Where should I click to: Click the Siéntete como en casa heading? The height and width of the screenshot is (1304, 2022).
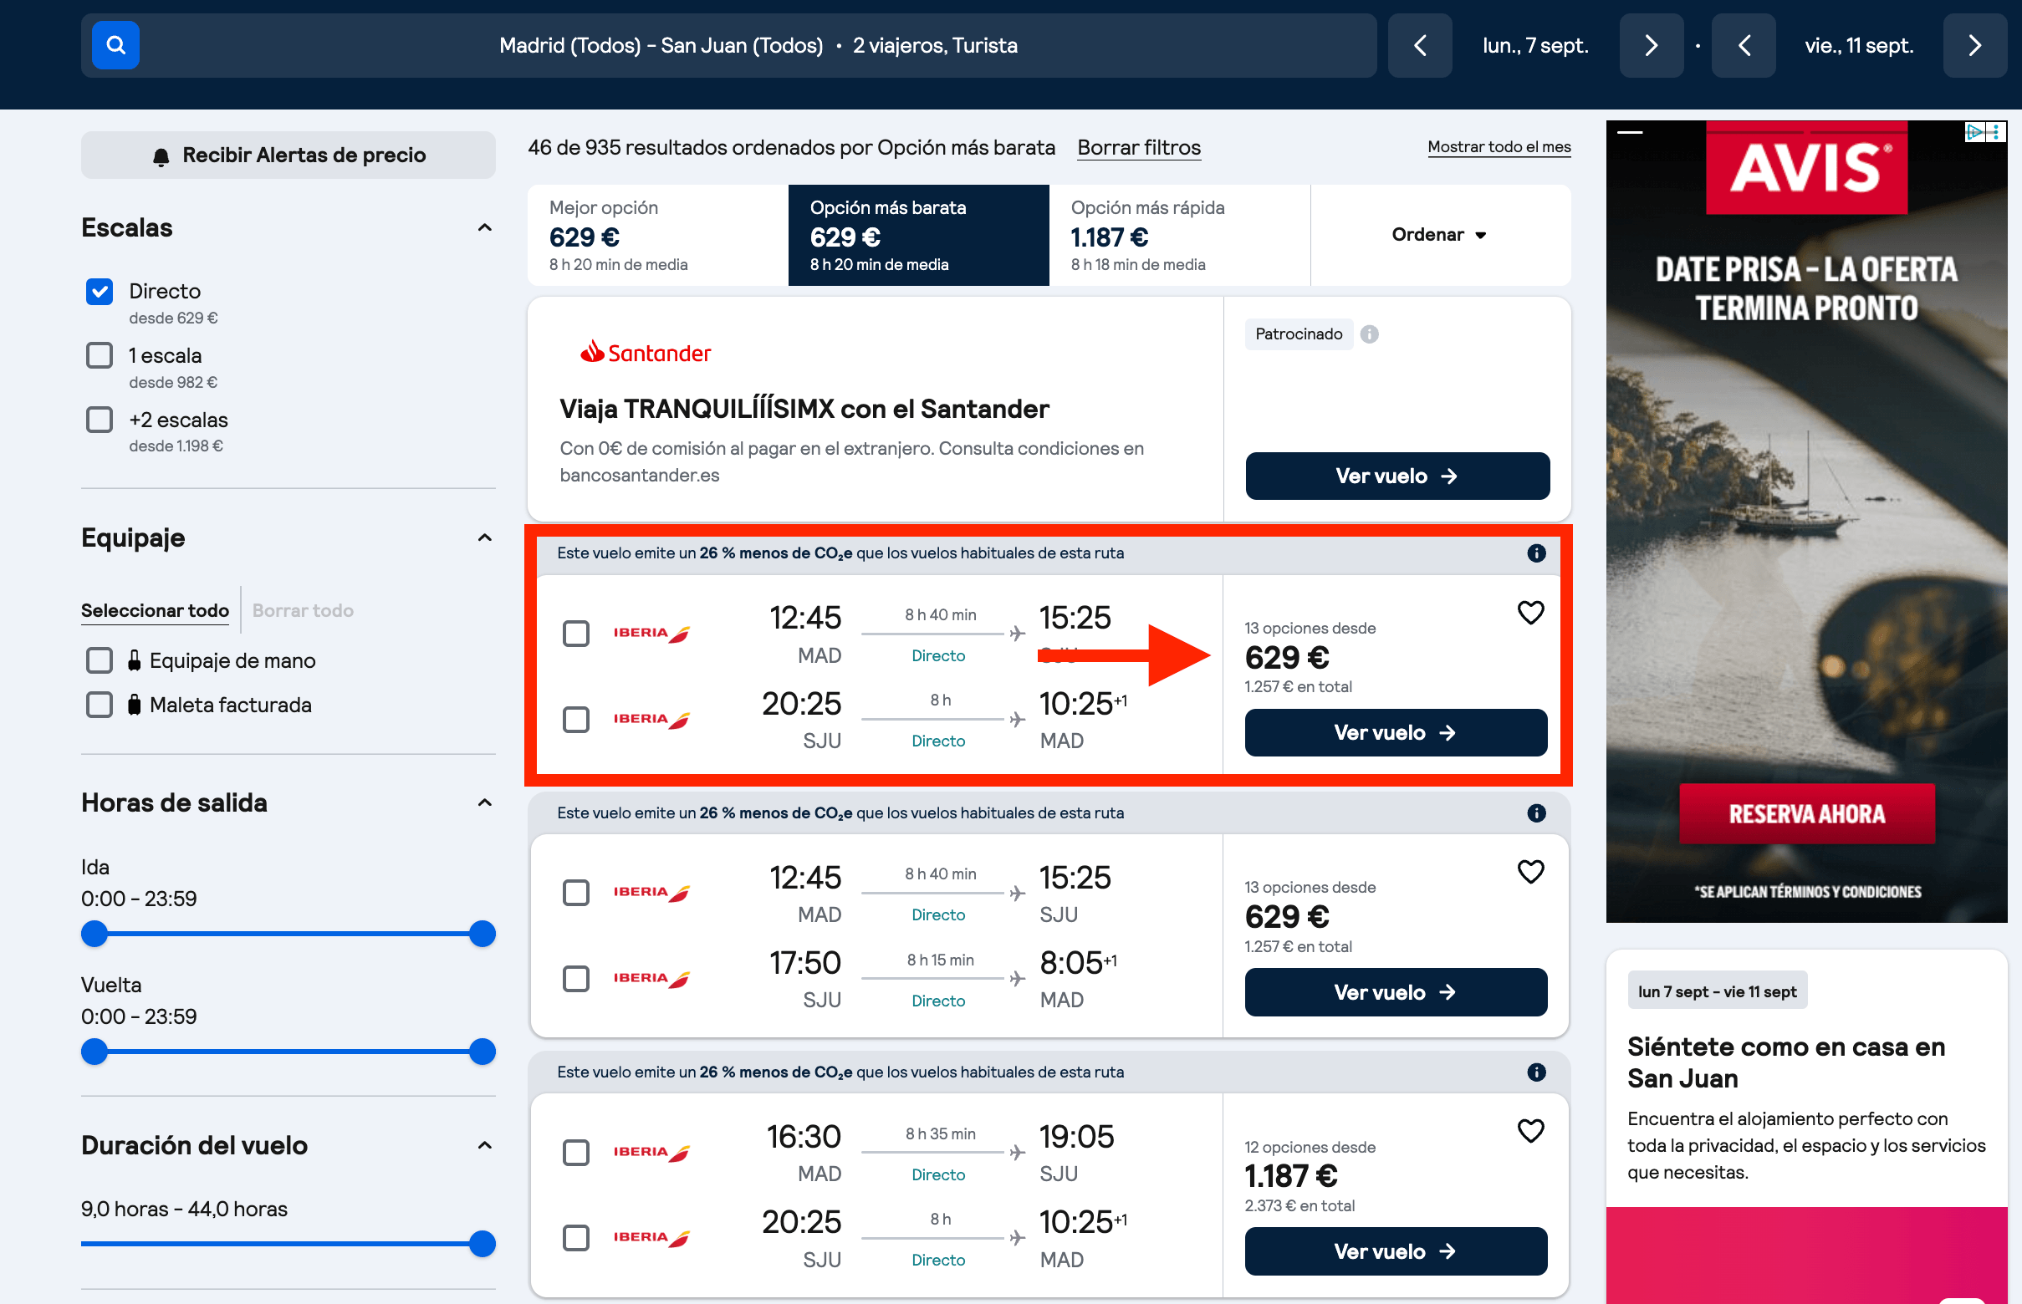(x=1785, y=1062)
